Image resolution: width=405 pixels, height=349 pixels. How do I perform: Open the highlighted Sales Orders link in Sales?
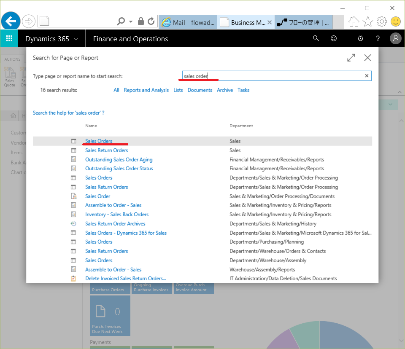click(x=99, y=141)
